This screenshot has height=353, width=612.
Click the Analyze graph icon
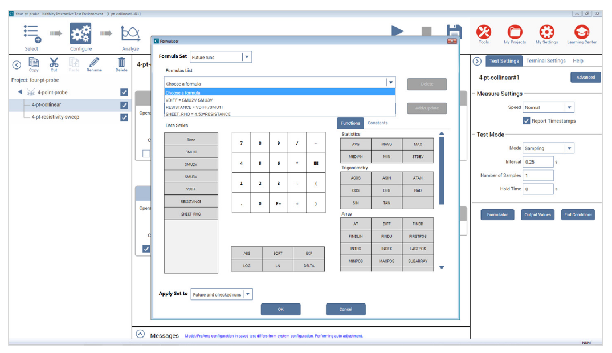coord(130,34)
